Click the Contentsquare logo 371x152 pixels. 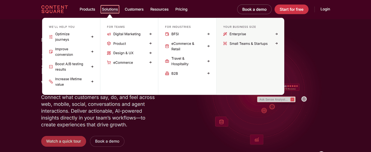click(54, 9)
